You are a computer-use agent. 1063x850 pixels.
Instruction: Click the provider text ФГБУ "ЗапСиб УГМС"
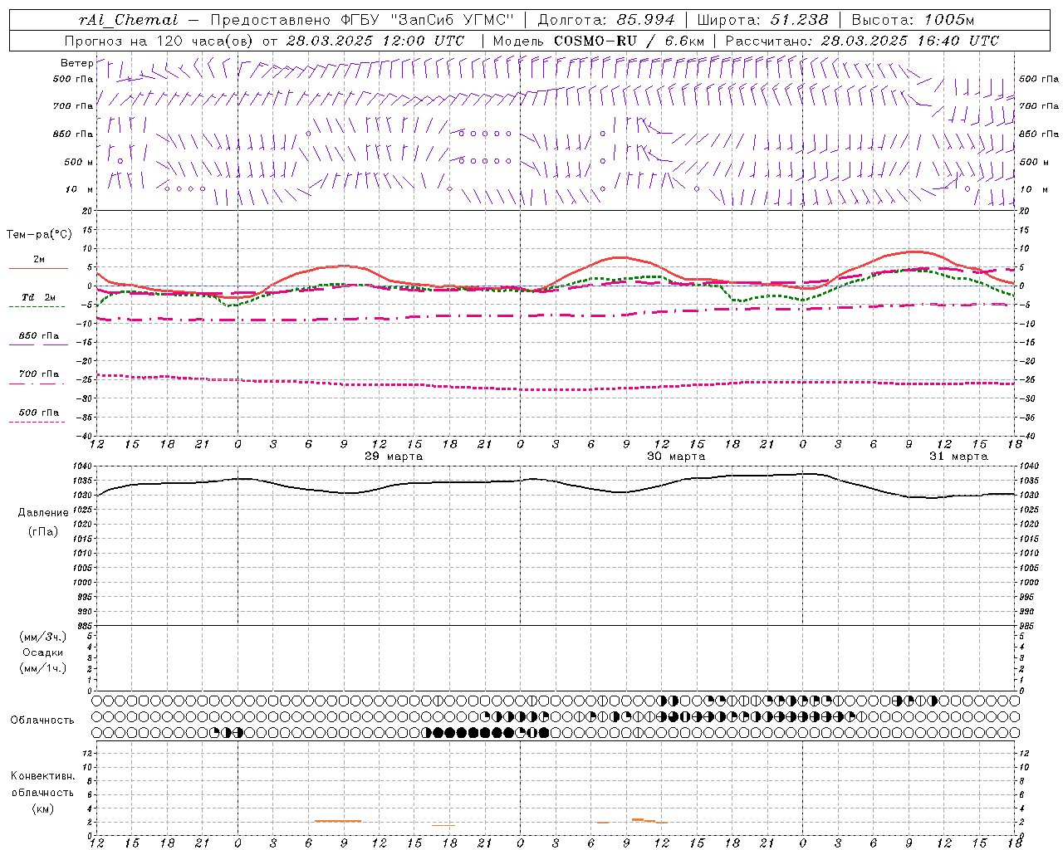tap(428, 20)
